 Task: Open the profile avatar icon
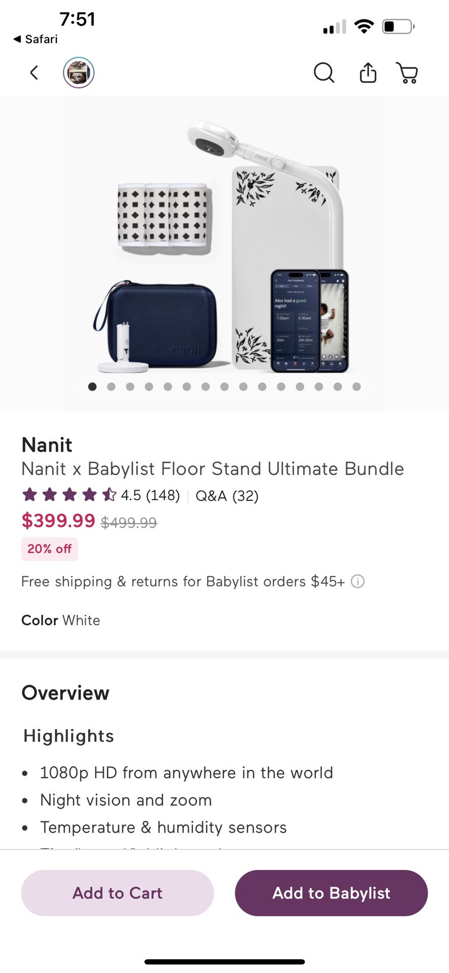point(78,73)
